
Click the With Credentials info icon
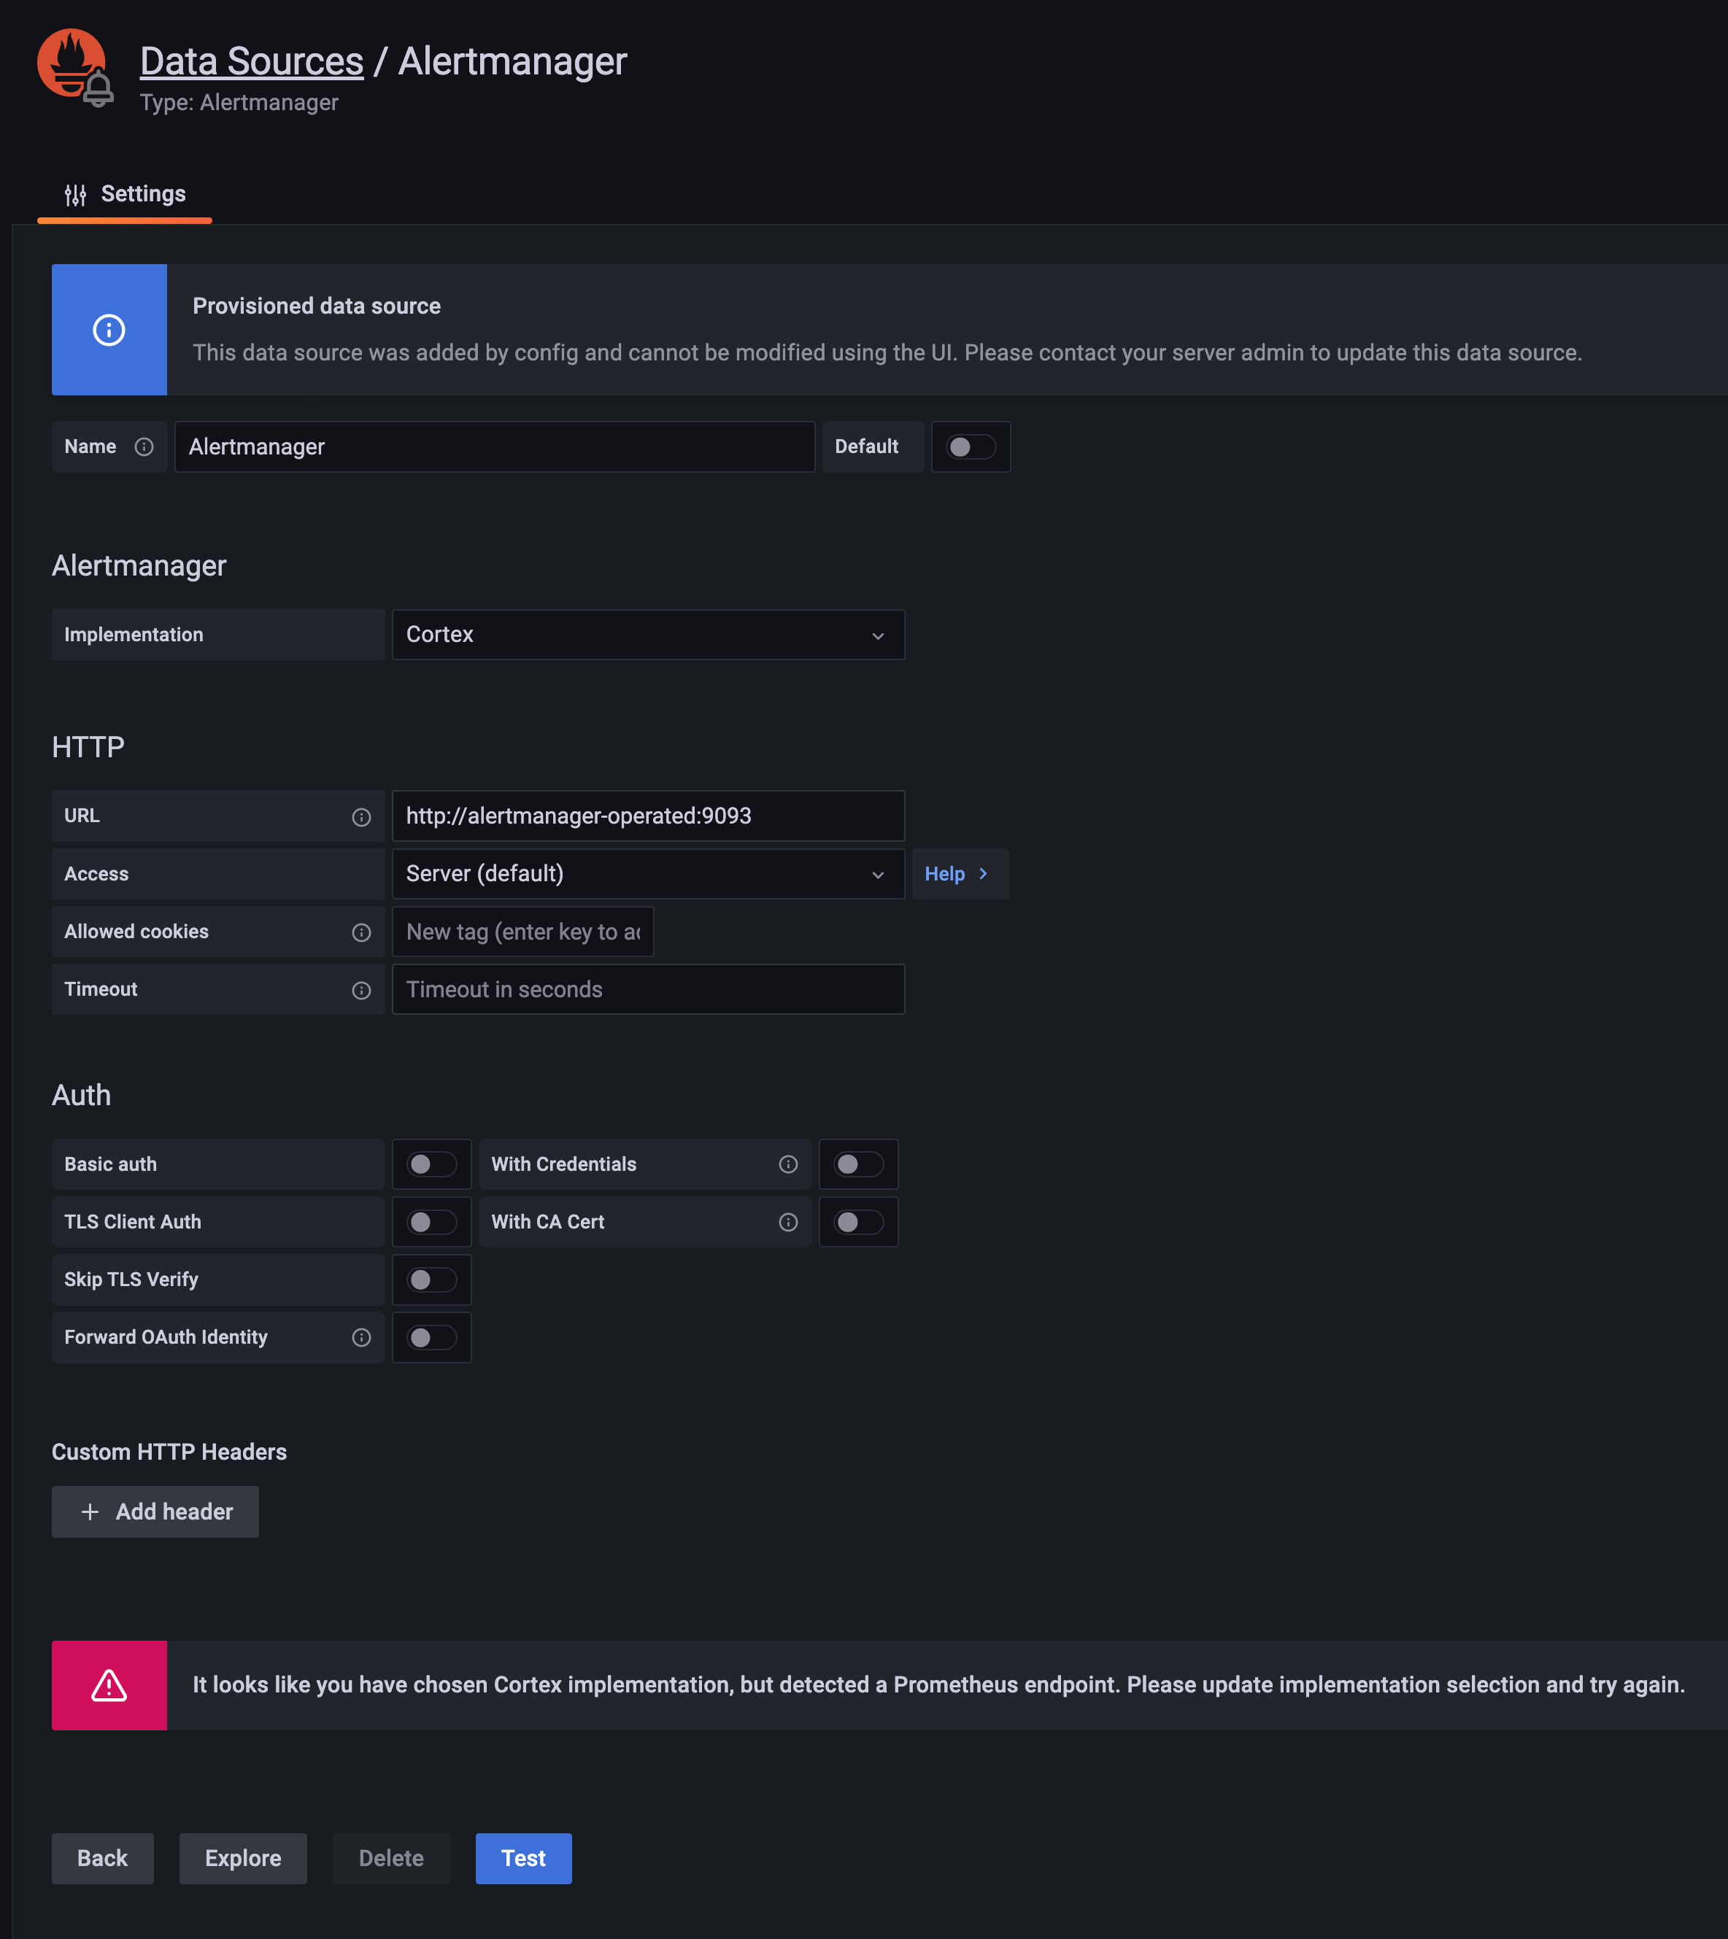pyautogui.click(x=788, y=1164)
